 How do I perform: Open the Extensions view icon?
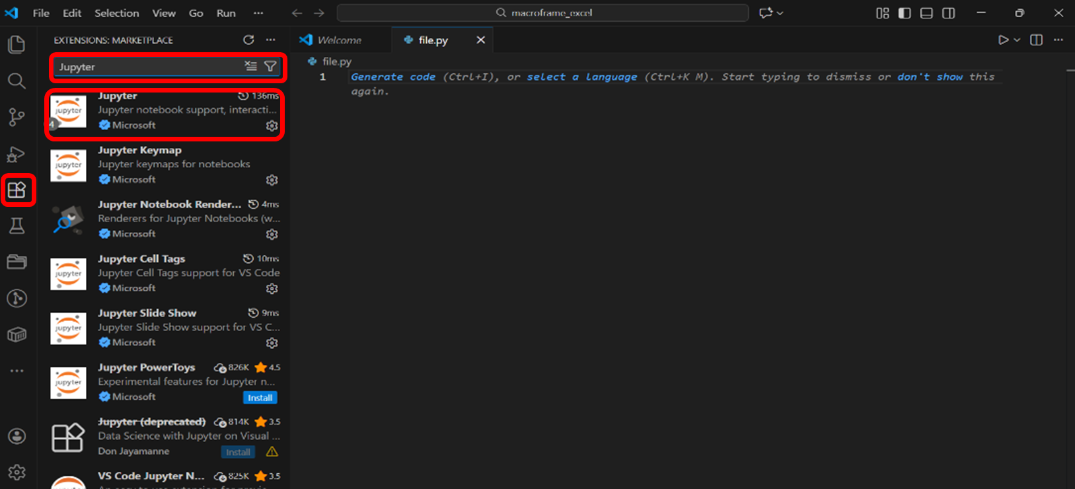tap(17, 190)
